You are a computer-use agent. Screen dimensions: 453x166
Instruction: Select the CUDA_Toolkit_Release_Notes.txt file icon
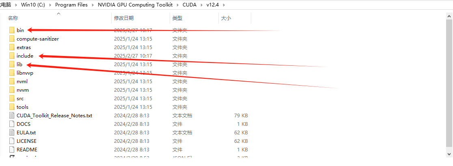(x=12, y=115)
